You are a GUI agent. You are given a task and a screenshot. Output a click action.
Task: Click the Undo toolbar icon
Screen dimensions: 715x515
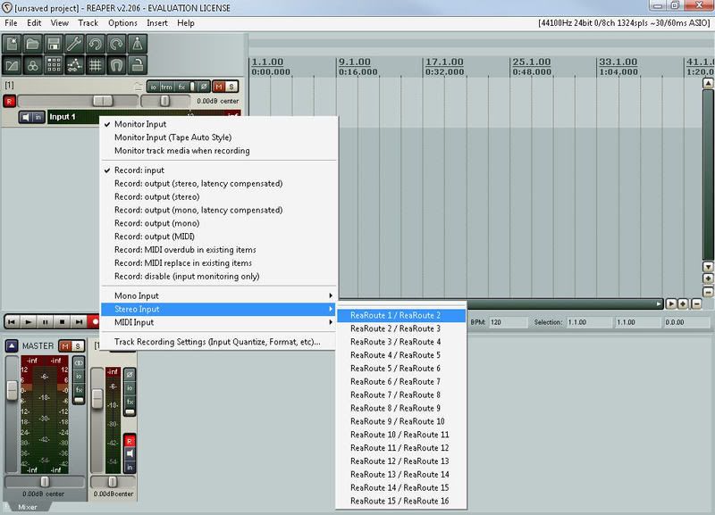click(95, 44)
